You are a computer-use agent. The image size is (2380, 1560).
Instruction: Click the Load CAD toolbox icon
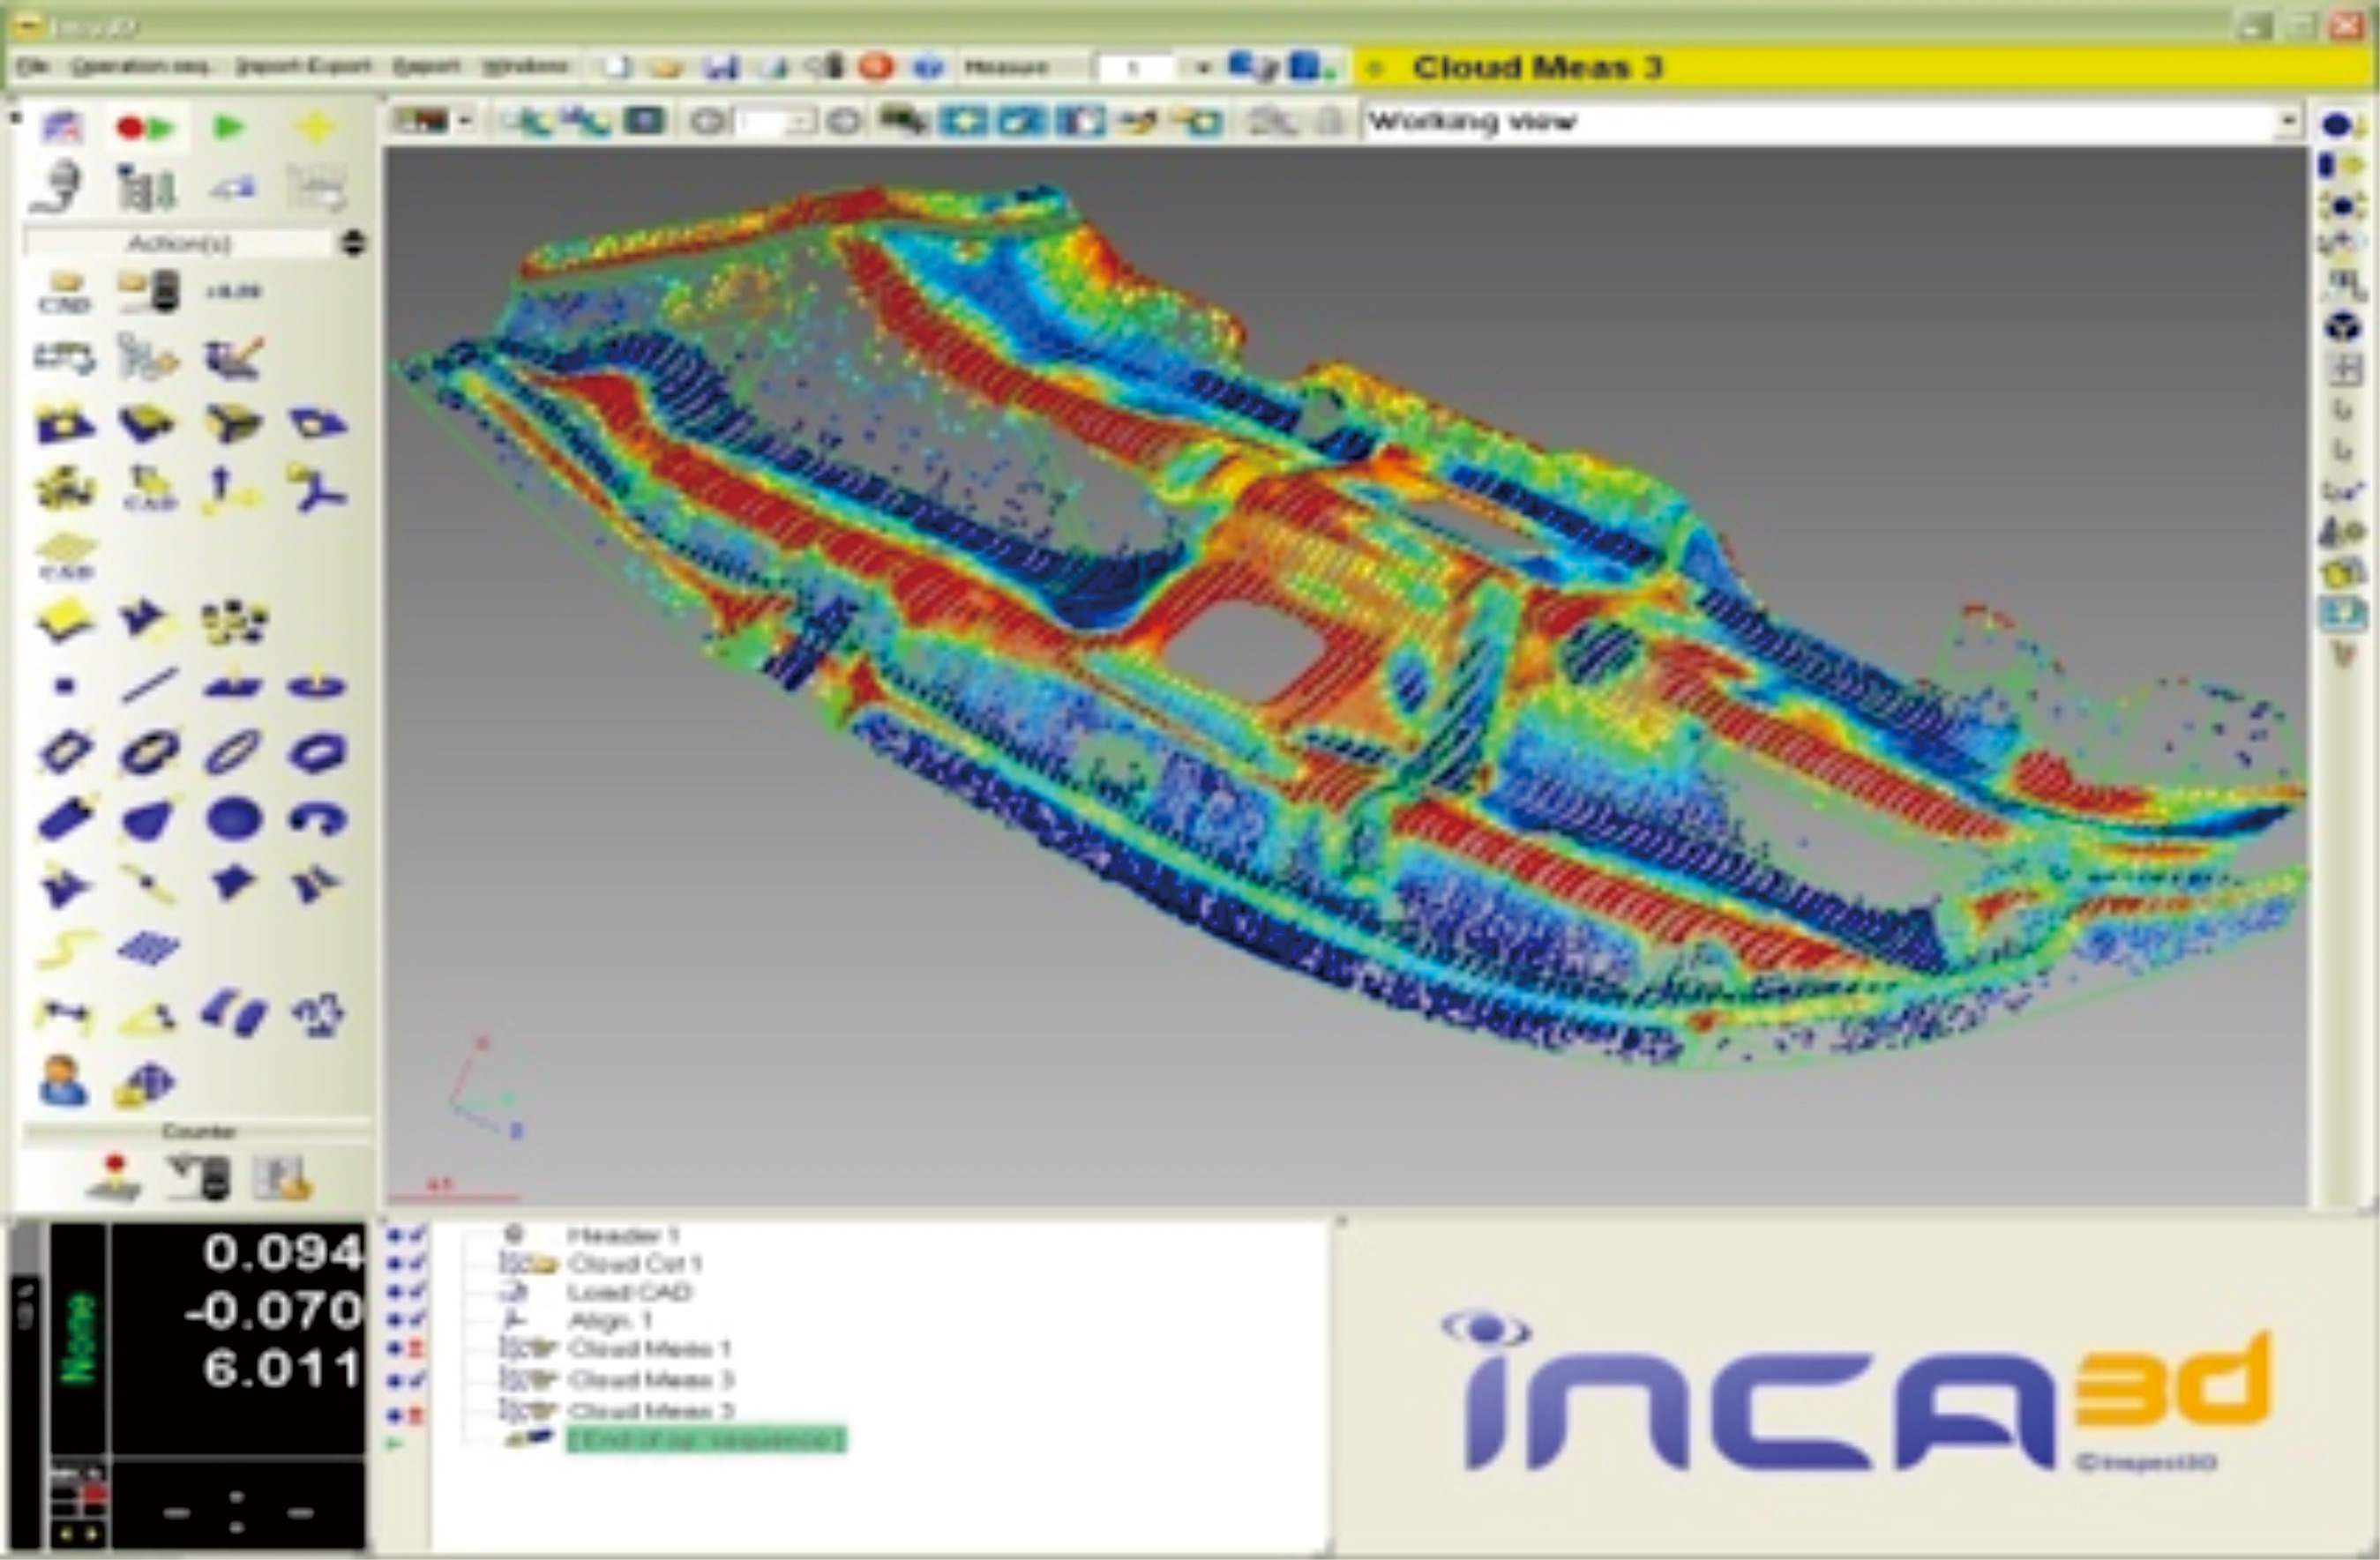click(65, 291)
